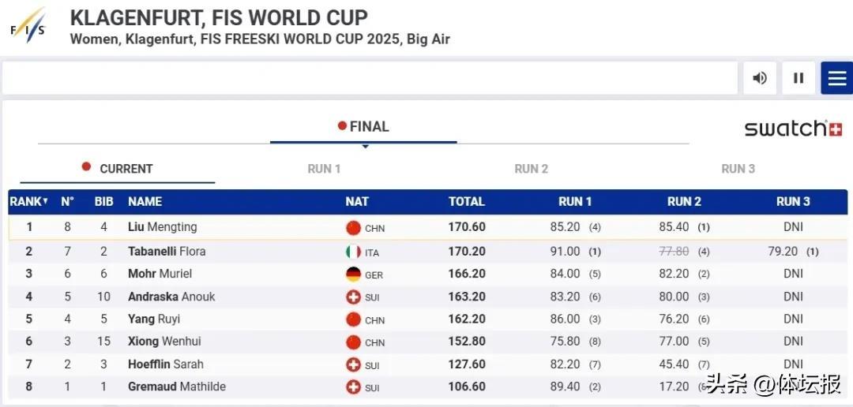The height and width of the screenshot is (407, 853).
Task: Click the Swiss flag beside Andraska Anouk
Action: pos(353,297)
